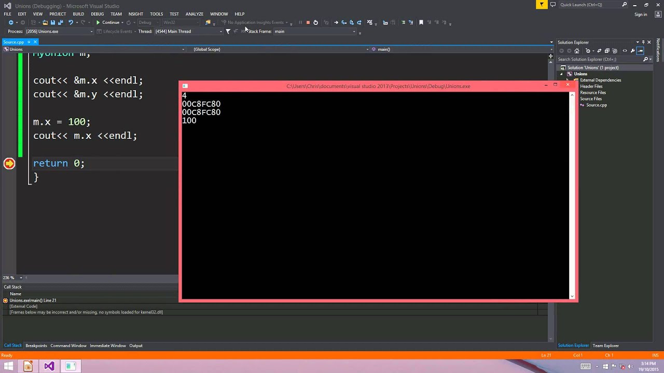Screen dimensions: 664x373
Task: Stop debugging with the red square icon
Action: (308, 22)
